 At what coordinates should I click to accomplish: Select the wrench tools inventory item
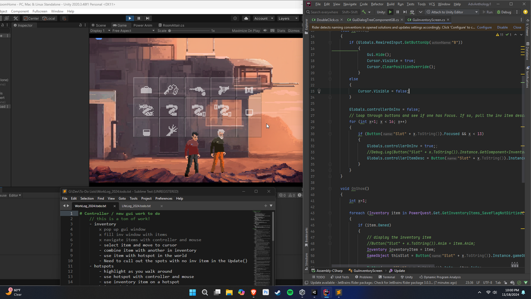[x=171, y=89]
